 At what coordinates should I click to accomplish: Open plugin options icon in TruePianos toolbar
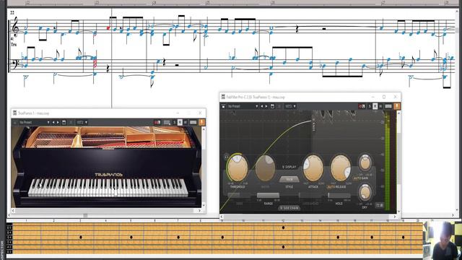point(167,122)
